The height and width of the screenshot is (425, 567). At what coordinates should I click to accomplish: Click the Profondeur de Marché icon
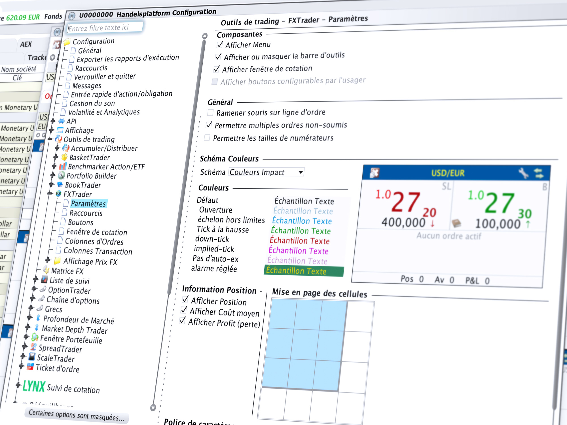point(38,318)
